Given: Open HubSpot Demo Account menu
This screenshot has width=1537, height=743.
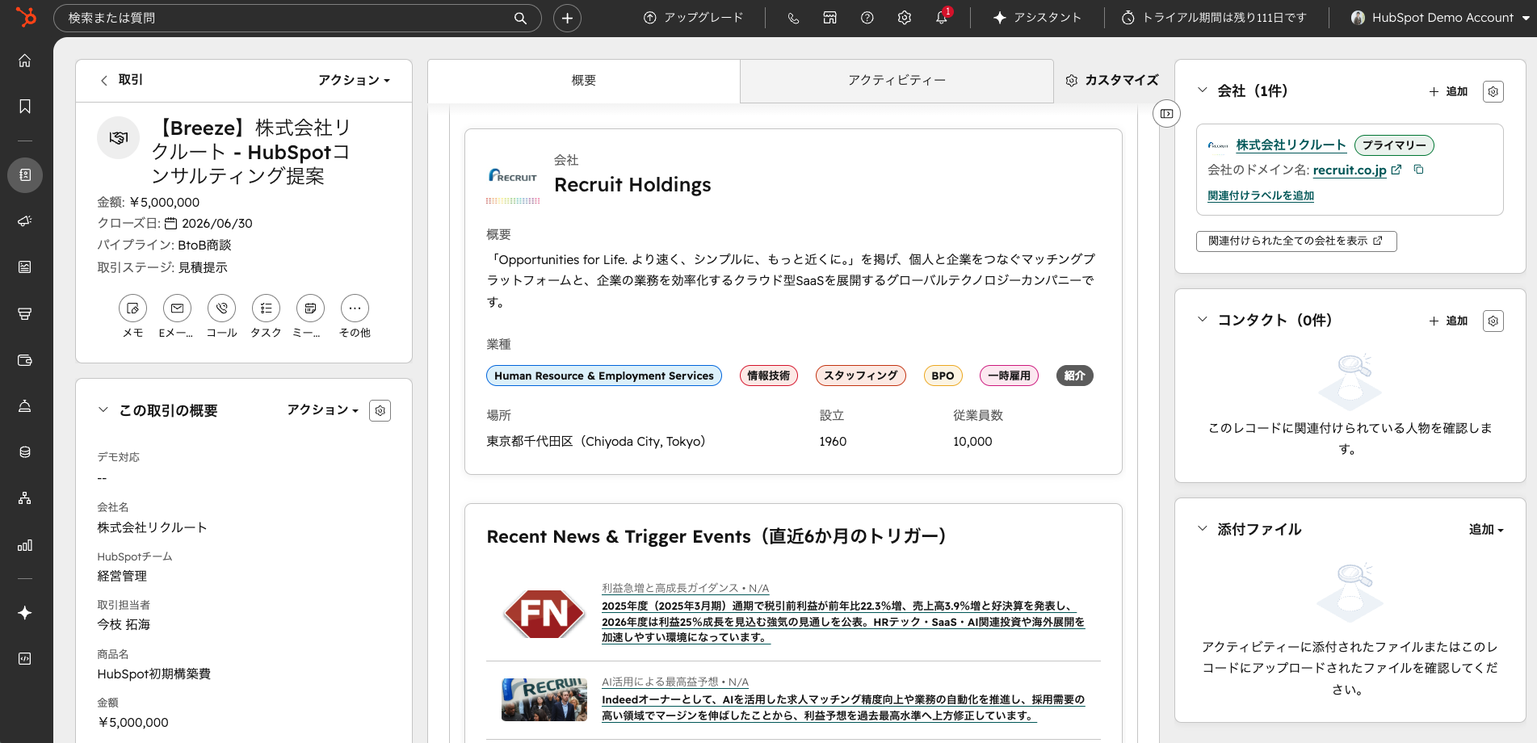Looking at the screenshot, I should pyautogui.click(x=1440, y=18).
